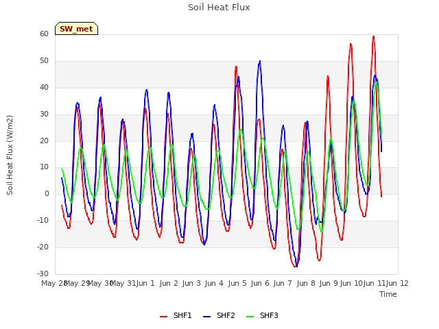Click the Jun 6 x-axis tick label
Image resolution: width=439 pixels, height=329 pixels.
pyautogui.click(x=260, y=283)
